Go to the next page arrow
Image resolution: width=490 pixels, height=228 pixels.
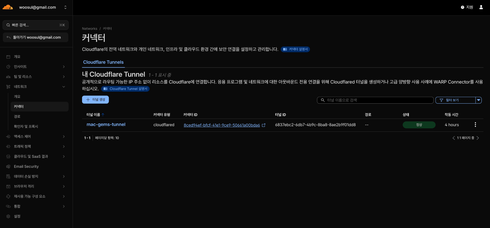[x=478, y=138]
